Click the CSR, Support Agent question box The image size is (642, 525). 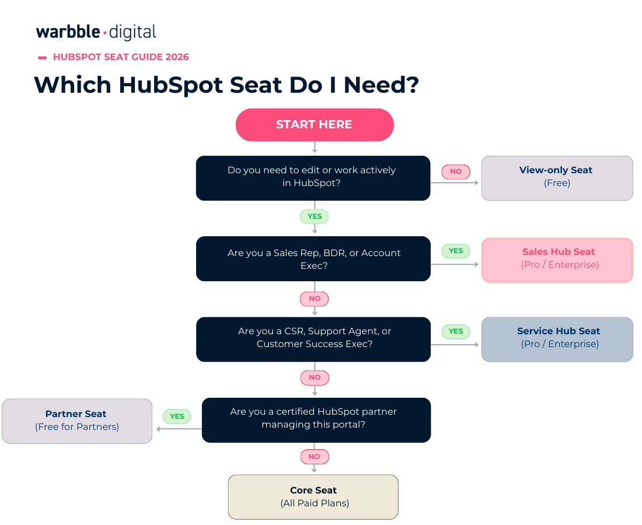coord(313,339)
